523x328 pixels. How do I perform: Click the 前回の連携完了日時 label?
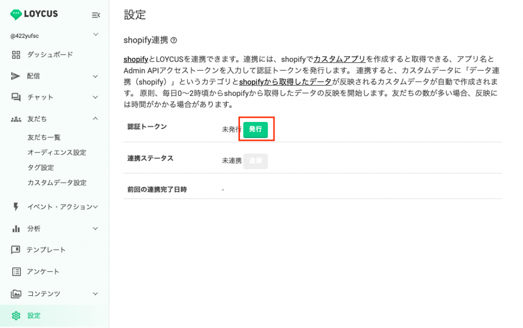click(157, 189)
